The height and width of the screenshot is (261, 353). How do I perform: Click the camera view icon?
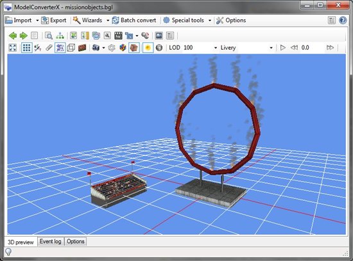[x=96, y=47]
